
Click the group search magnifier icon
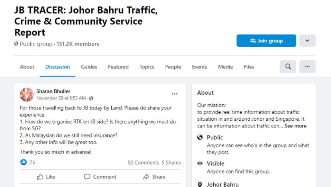pyautogui.click(x=288, y=67)
